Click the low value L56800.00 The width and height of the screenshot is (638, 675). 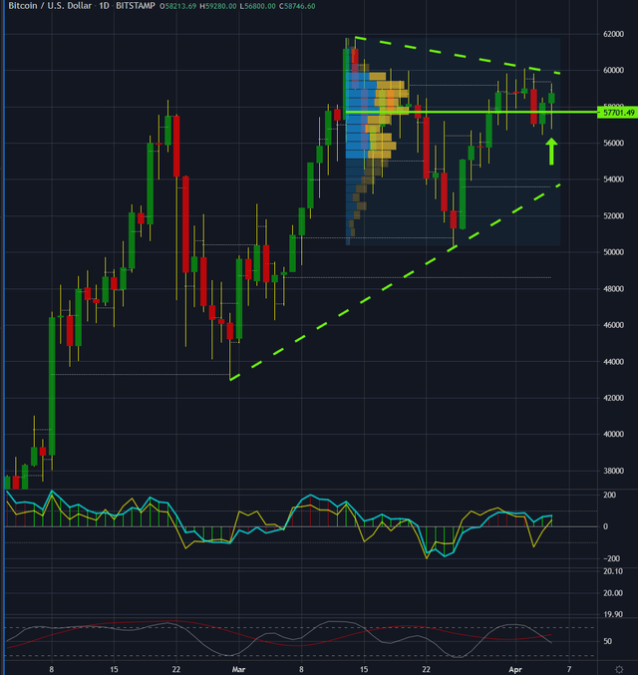[257, 6]
